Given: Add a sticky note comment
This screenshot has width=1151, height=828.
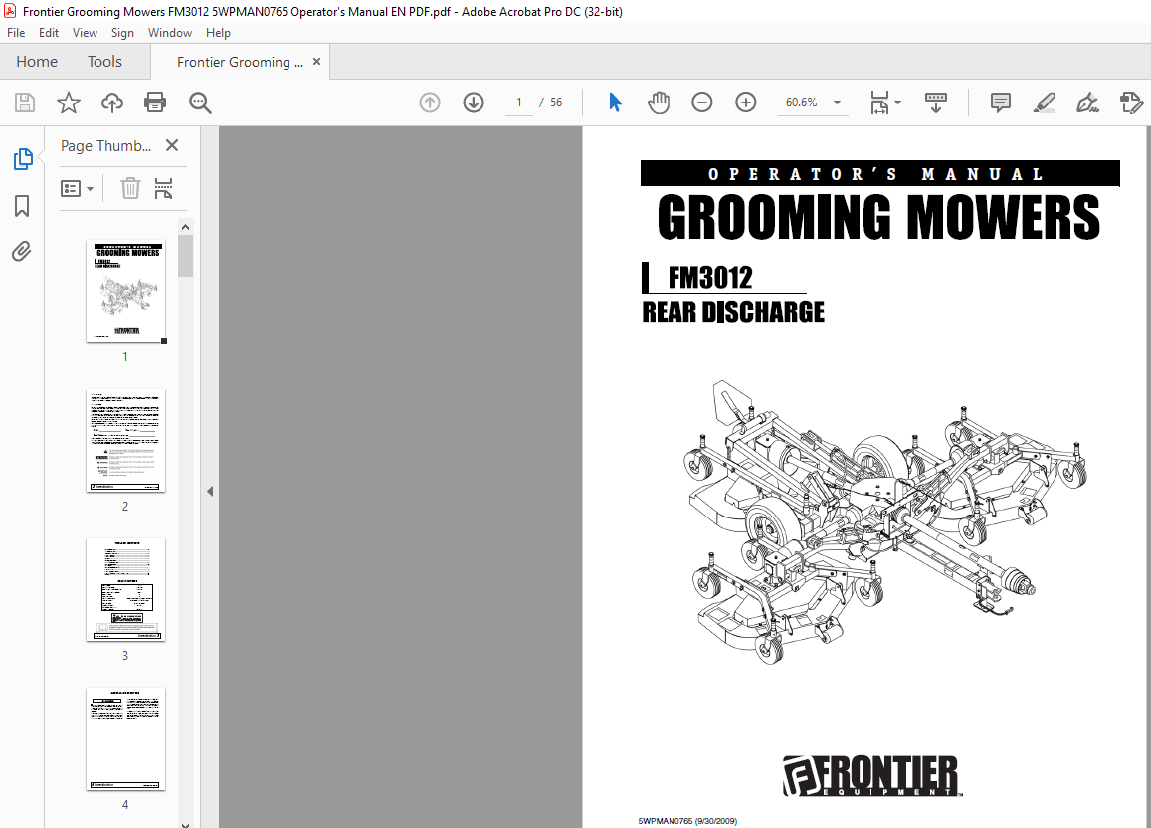Looking at the screenshot, I should coord(1000,103).
